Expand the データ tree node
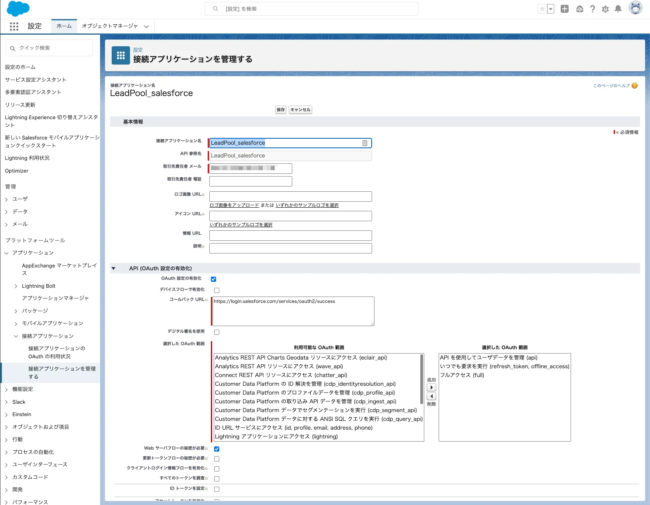This screenshot has height=505, width=650. tap(6, 212)
